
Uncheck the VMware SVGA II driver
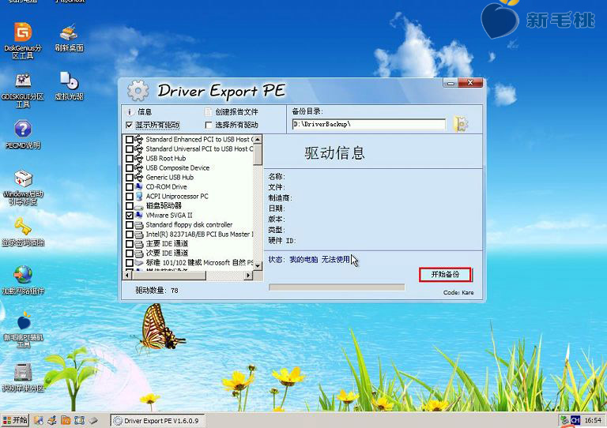click(x=130, y=216)
